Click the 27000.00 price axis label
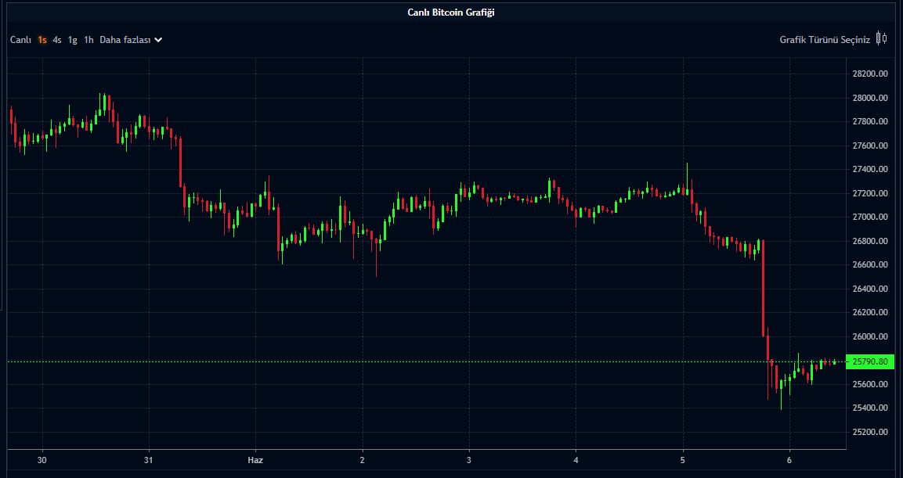This screenshot has height=478, width=903. pyautogui.click(x=870, y=217)
